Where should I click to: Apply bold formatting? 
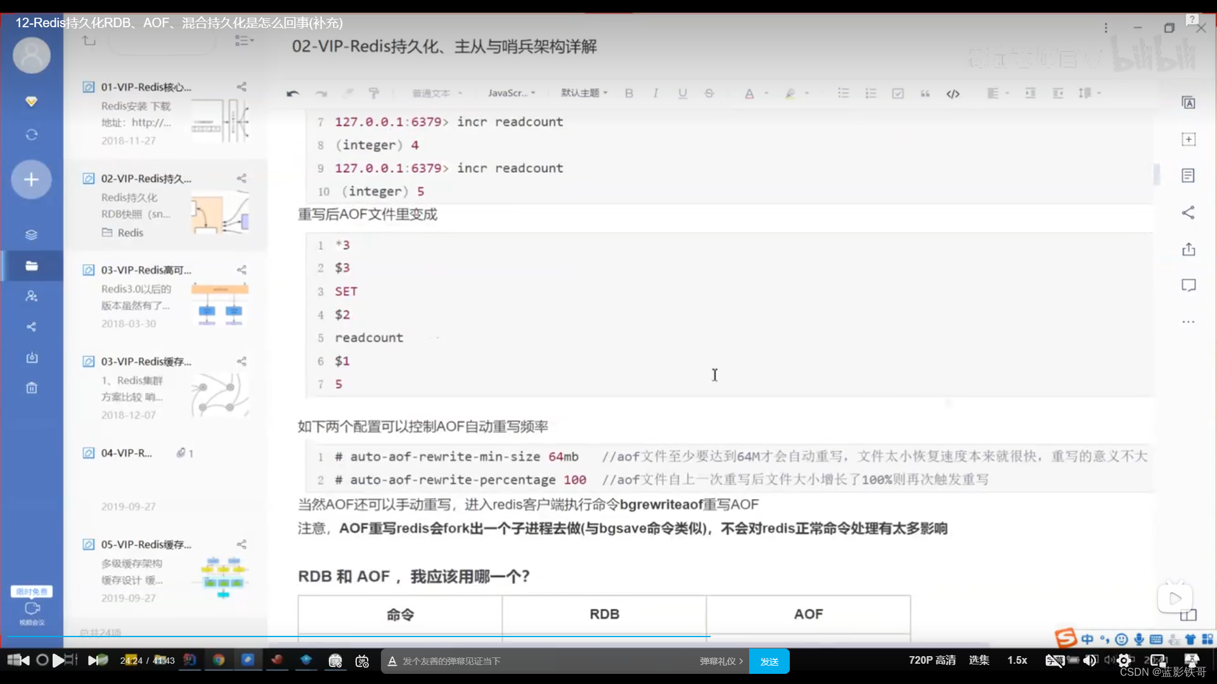(629, 93)
